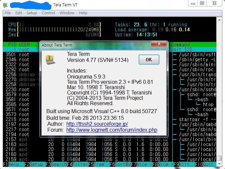225x169 pixels.
Task: Open the Control menu
Action: (x=48, y=13)
